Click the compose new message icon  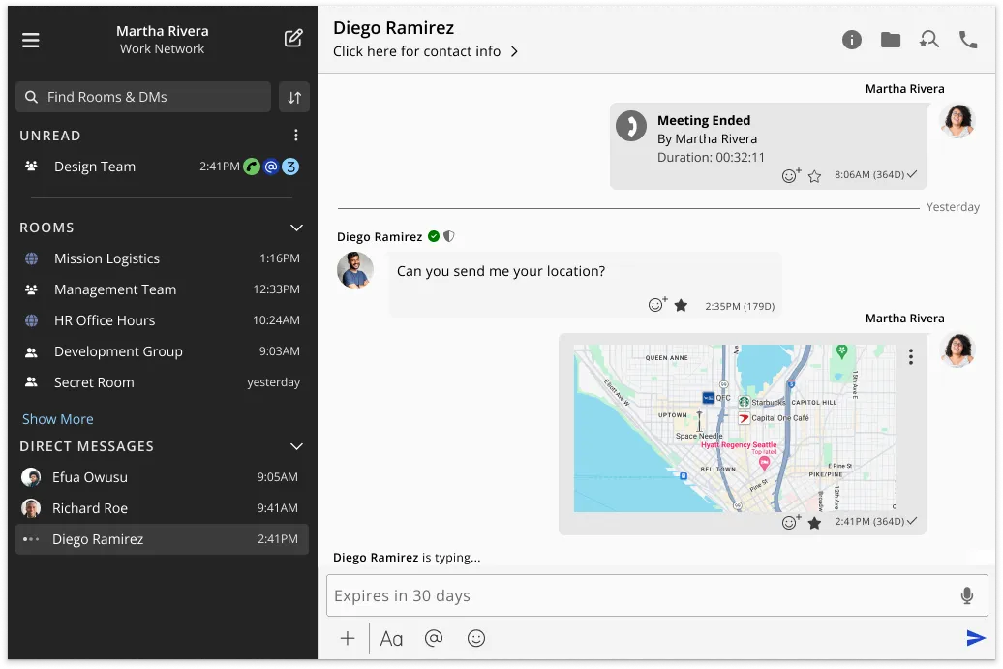(x=293, y=39)
